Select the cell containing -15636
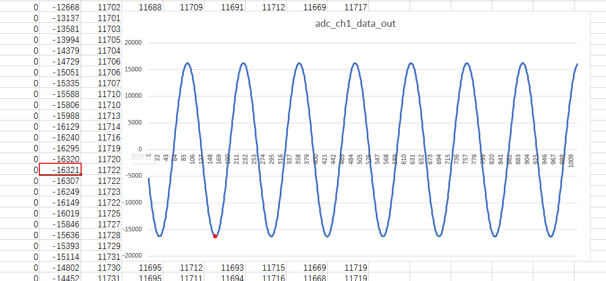This screenshot has width=606, height=281. [x=61, y=235]
